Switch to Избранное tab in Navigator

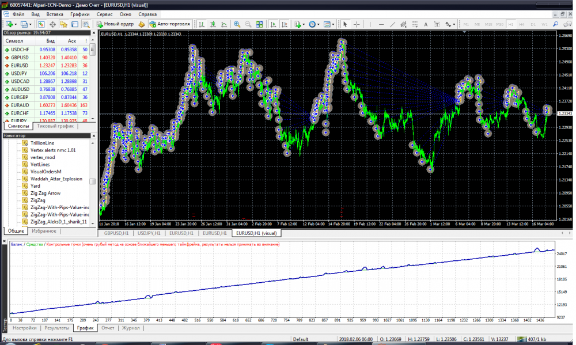point(44,231)
